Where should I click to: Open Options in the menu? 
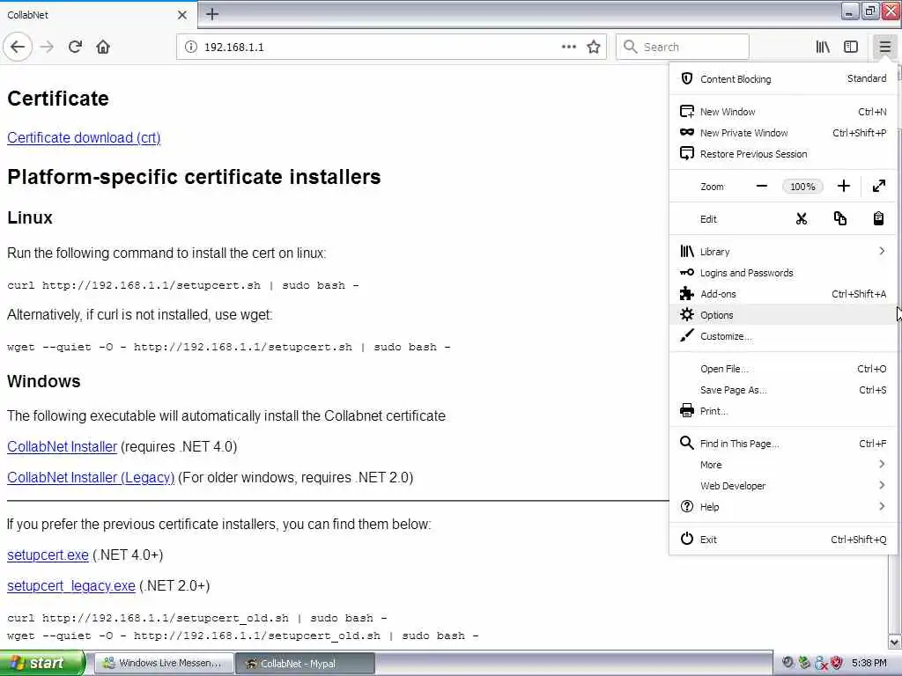783,315
